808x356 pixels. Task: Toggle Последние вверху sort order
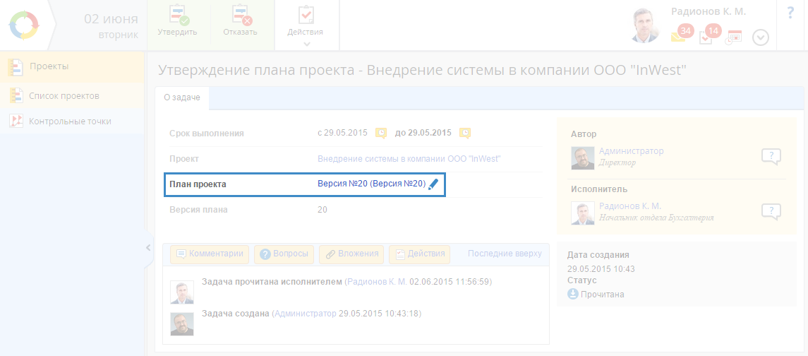point(505,254)
